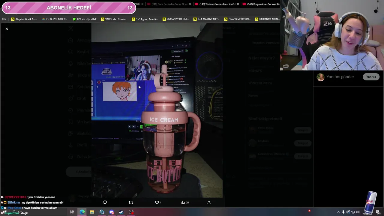Click the Yanıtla reply button
This screenshot has width=384, height=216.
click(x=371, y=77)
